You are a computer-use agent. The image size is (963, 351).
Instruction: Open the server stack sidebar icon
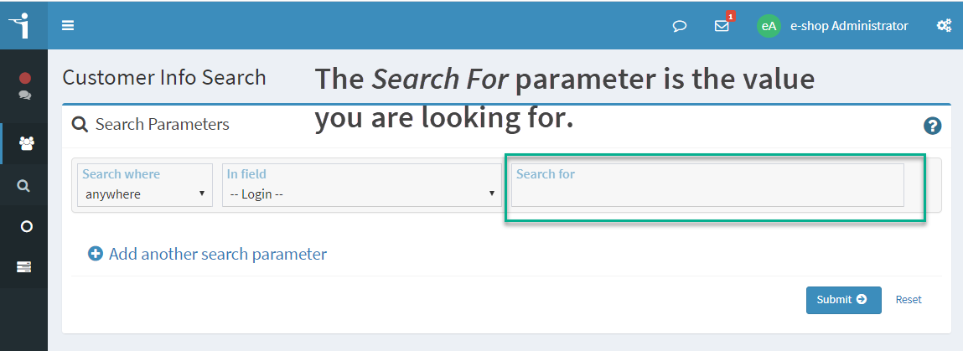pyautogui.click(x=24, y=267)
